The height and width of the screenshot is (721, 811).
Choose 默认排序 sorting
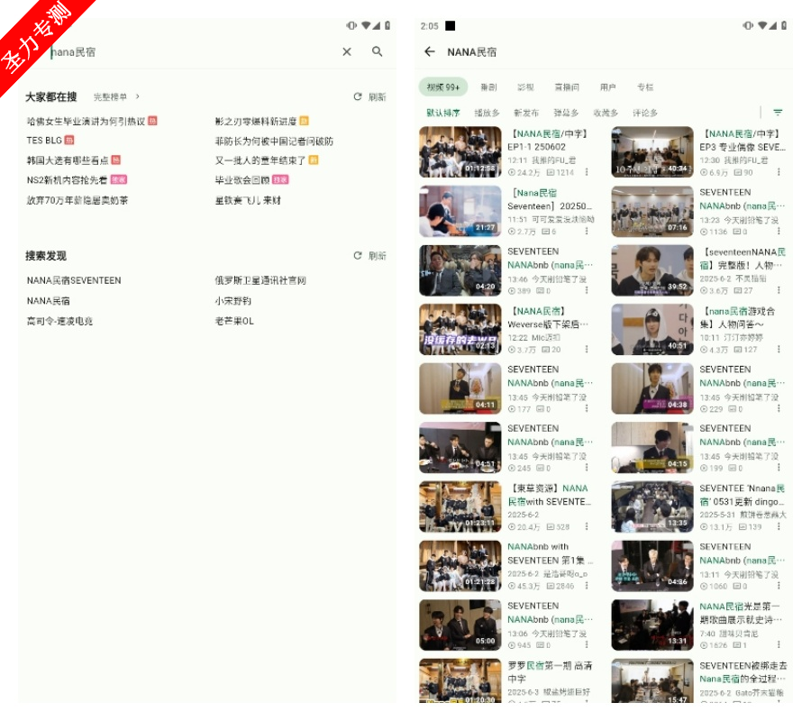[x=443, y=113]
